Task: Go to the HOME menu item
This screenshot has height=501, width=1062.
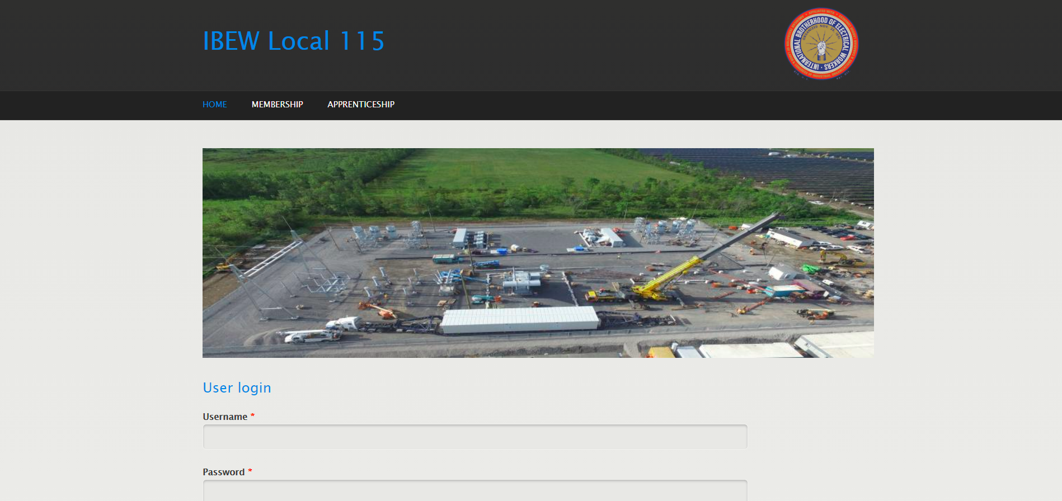Action: point(214,105)
